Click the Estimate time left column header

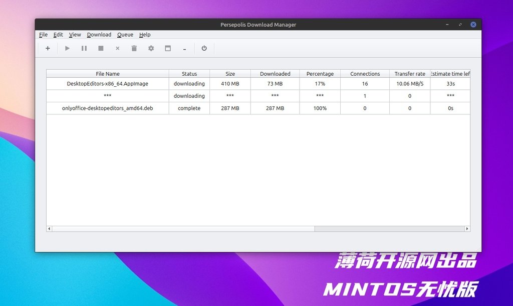(450, 74)
